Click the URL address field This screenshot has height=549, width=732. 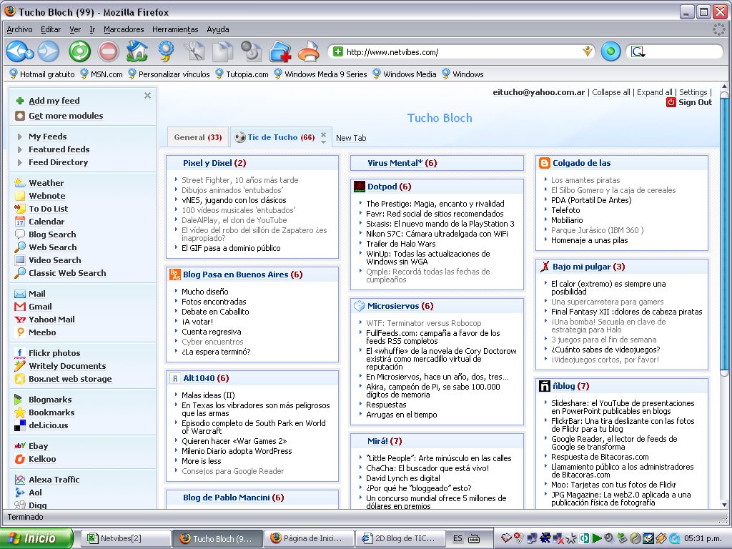pos(463,51)
